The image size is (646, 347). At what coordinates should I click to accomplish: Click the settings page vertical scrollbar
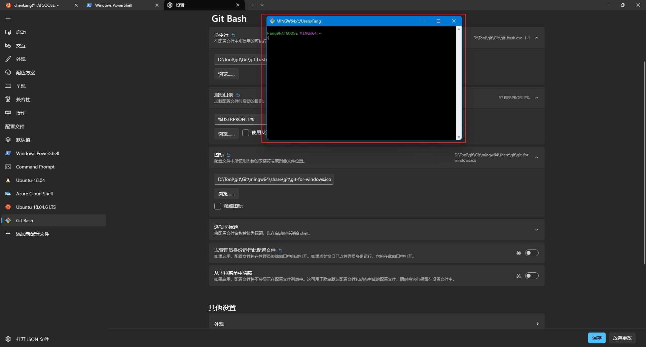click(644, 162)
